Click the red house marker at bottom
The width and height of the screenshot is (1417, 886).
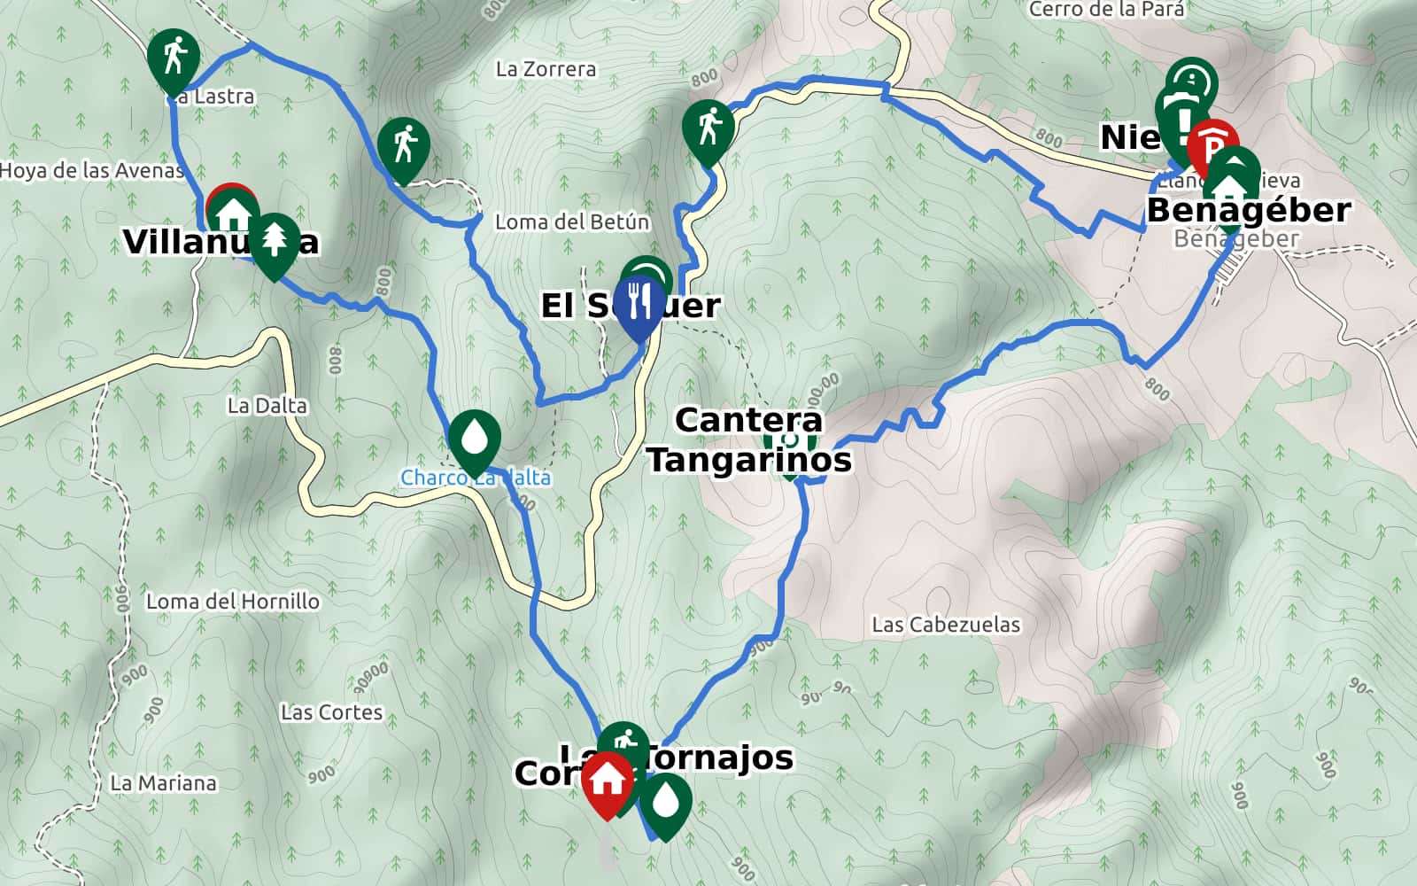click(x=608, y=781)
